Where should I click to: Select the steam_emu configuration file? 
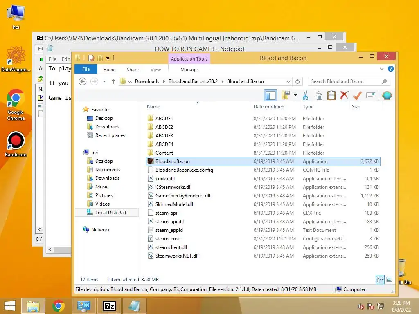(168, 239)
